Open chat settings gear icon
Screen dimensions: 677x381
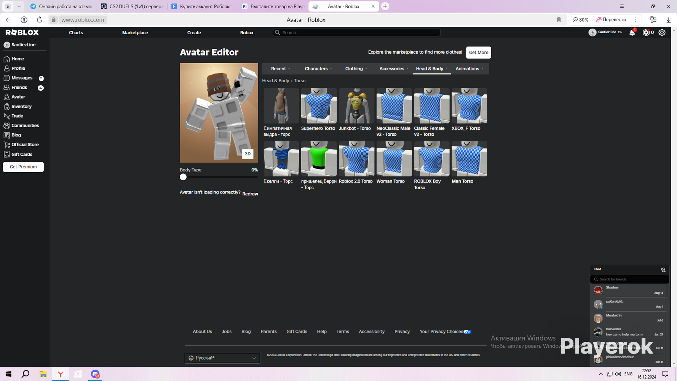click(x=663, y=270)
